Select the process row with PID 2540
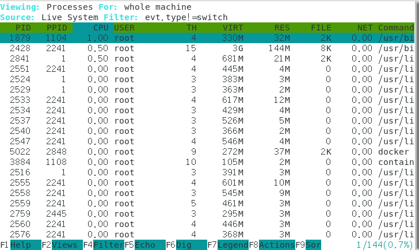Screen dimensions: 419x250 click(207, 131)
